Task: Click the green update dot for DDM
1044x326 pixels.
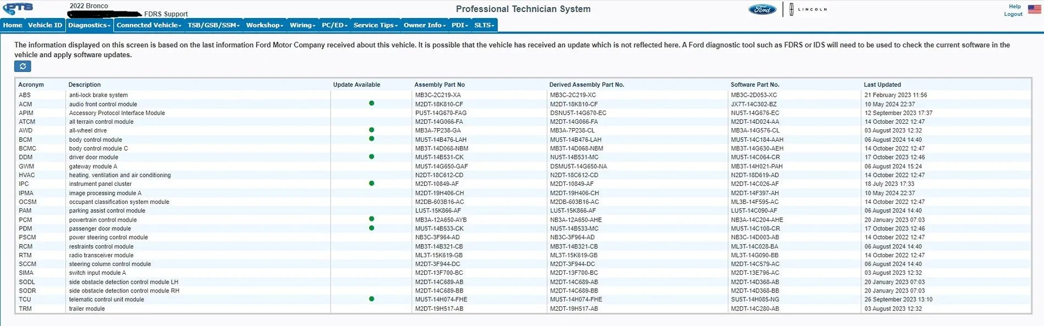Action: pyautogui.click(x=371, y=157)
